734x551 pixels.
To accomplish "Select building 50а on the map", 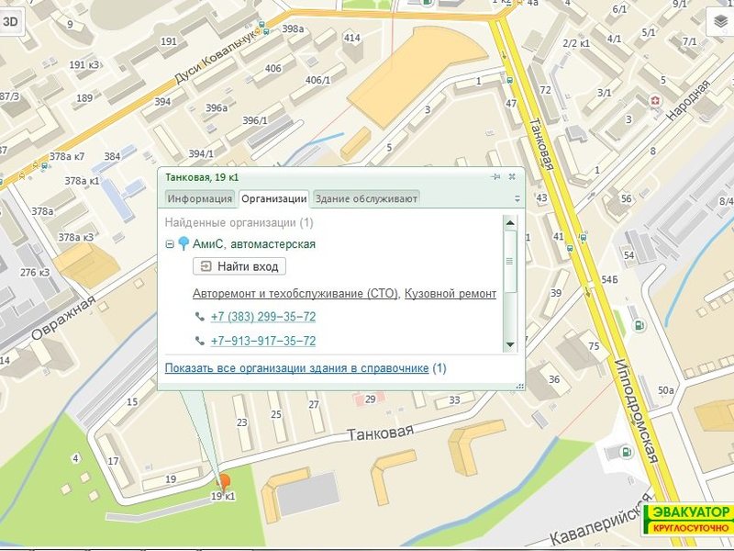I will (x=666, y=390).
